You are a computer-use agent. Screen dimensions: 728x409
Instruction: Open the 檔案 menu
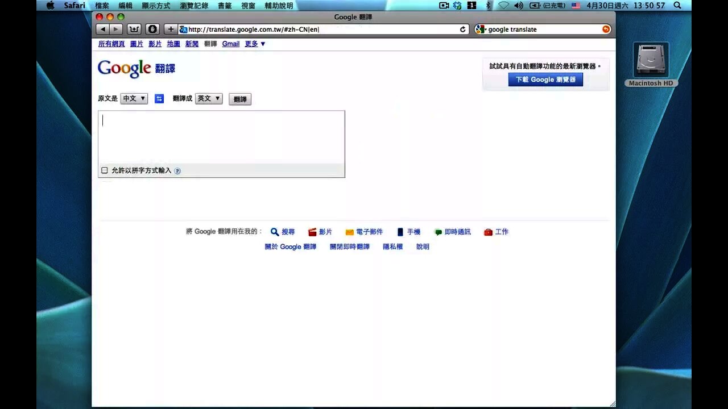(102, 5)
